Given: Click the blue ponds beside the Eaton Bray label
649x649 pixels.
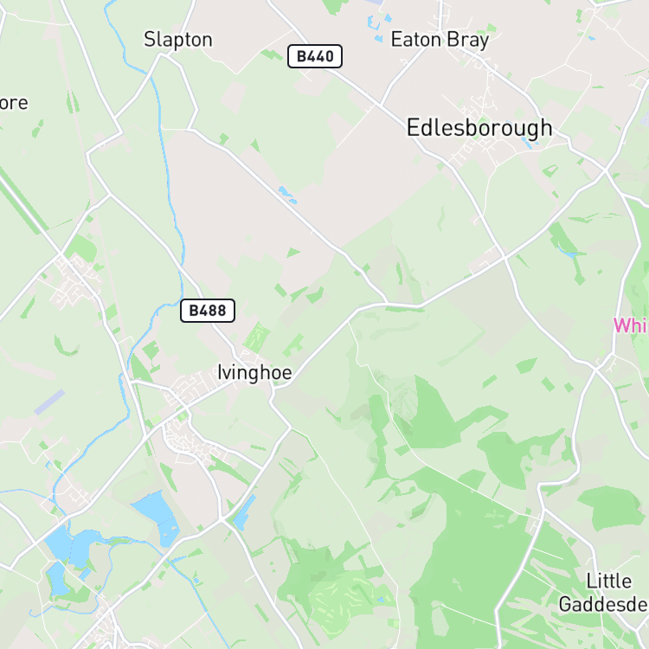Looking at the screenshot, I should click(x=379, y=28).
